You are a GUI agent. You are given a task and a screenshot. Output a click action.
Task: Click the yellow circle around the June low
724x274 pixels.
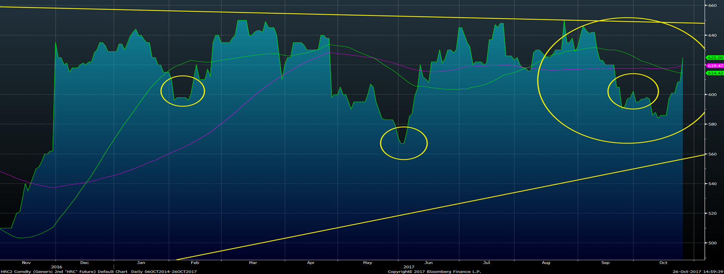(x=404, y=143)
